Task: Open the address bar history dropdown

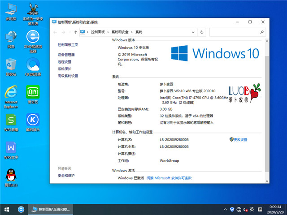Action: [x=193, y=32]
